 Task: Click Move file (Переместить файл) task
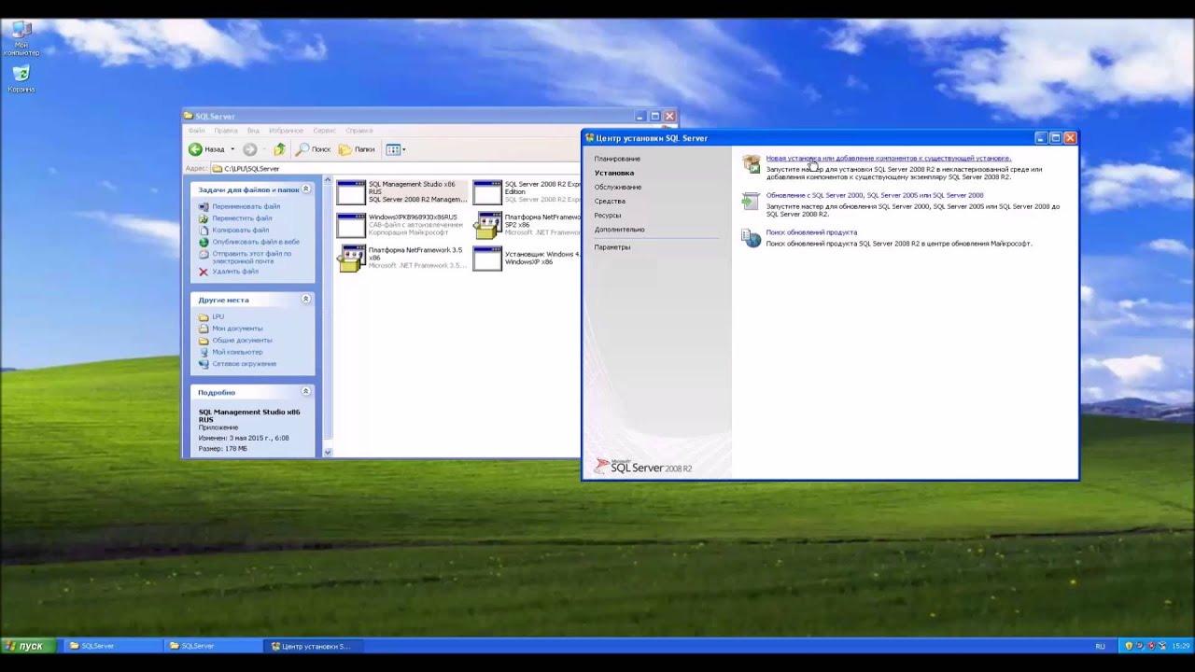242,218
